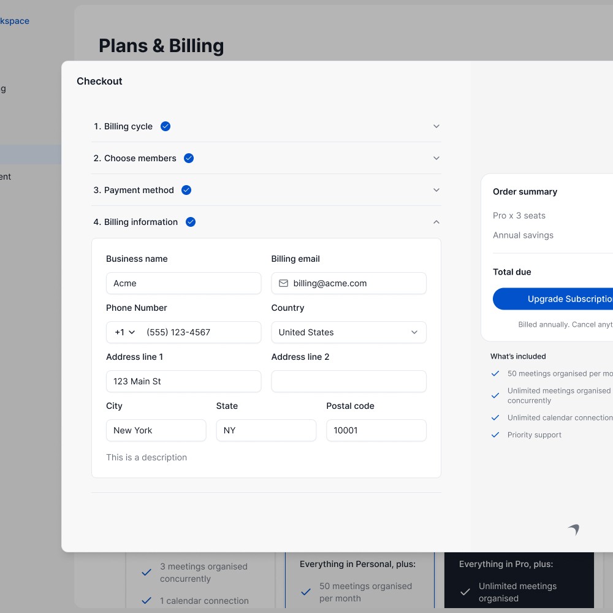Click the 2. Choose members heading
Image resolution: width=613 pixels, height=613 pixels.
coord(135,158)
